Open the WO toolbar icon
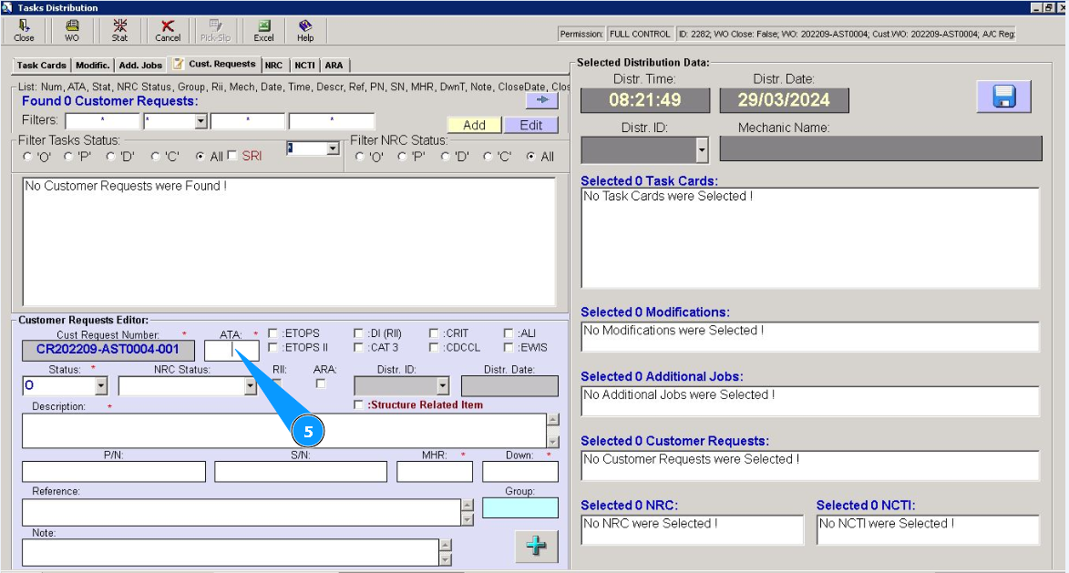 tap(72, 31)
